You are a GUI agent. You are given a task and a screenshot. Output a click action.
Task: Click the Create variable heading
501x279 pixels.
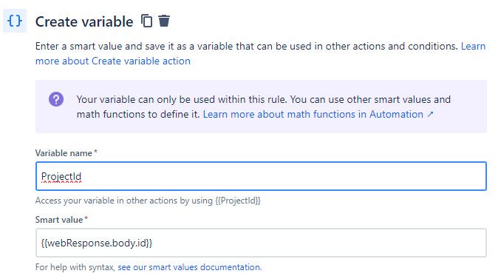pyautogui.click(x=84, y=21)
